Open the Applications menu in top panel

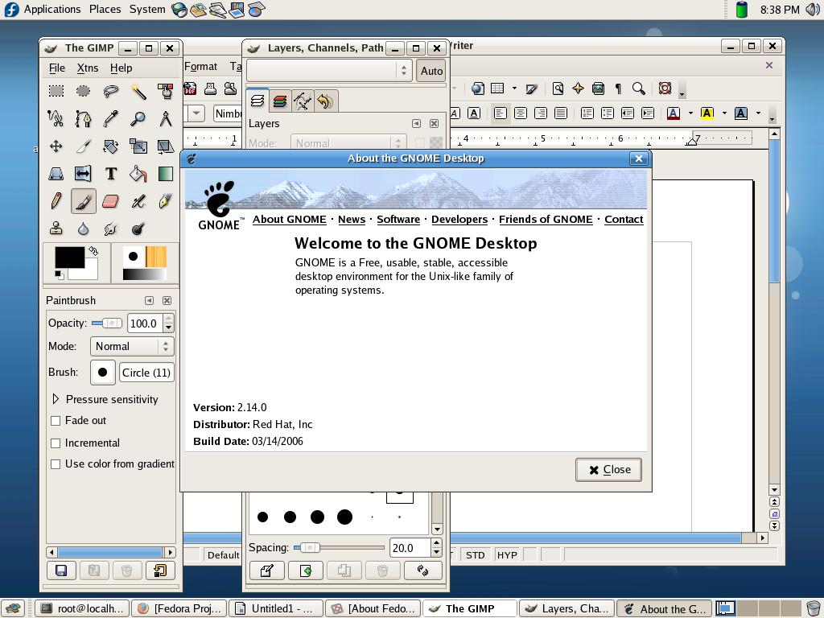point(52,10)
